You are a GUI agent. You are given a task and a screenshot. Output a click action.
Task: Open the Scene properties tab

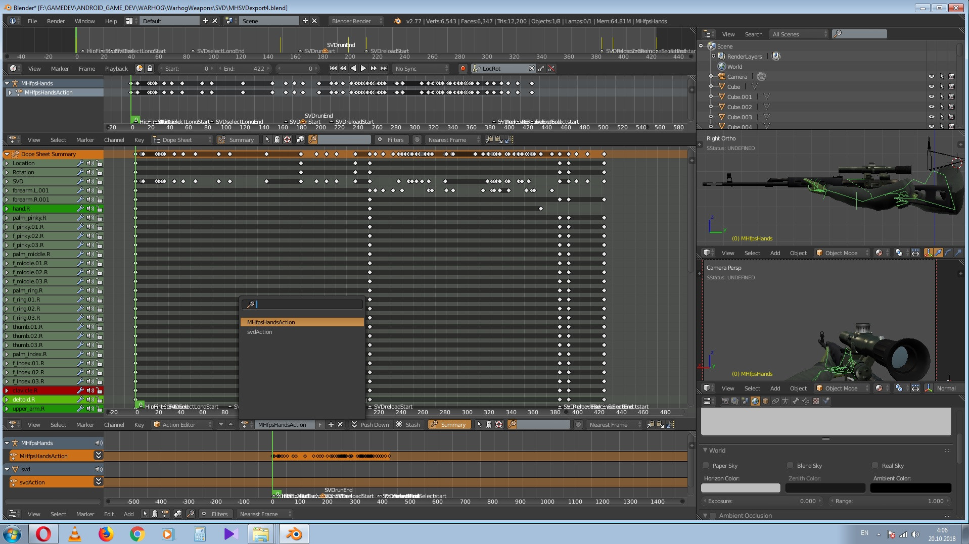tap(745, 401)
